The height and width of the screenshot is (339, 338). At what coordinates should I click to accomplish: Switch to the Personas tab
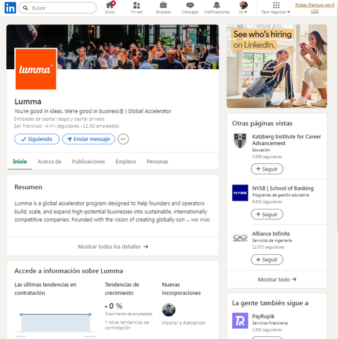(157, 161)
